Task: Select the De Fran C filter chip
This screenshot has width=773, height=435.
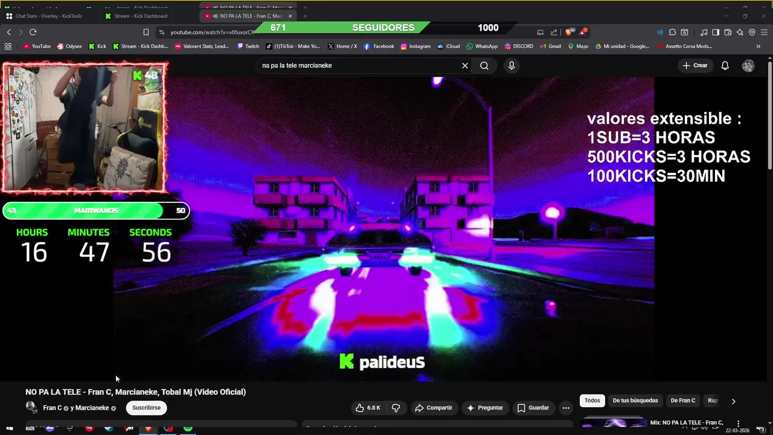Action: coord(683,401)
